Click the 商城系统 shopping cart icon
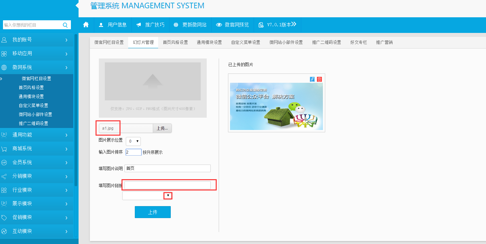The height and width of the screenshot is (244, 486). pyautogui.click(x=4, y=149)
